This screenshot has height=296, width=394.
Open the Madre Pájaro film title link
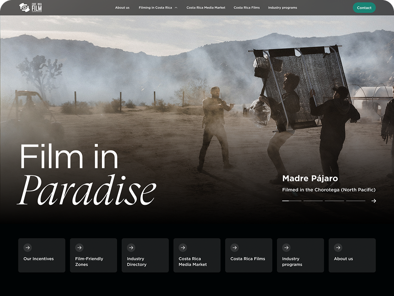tap(310, 178)
